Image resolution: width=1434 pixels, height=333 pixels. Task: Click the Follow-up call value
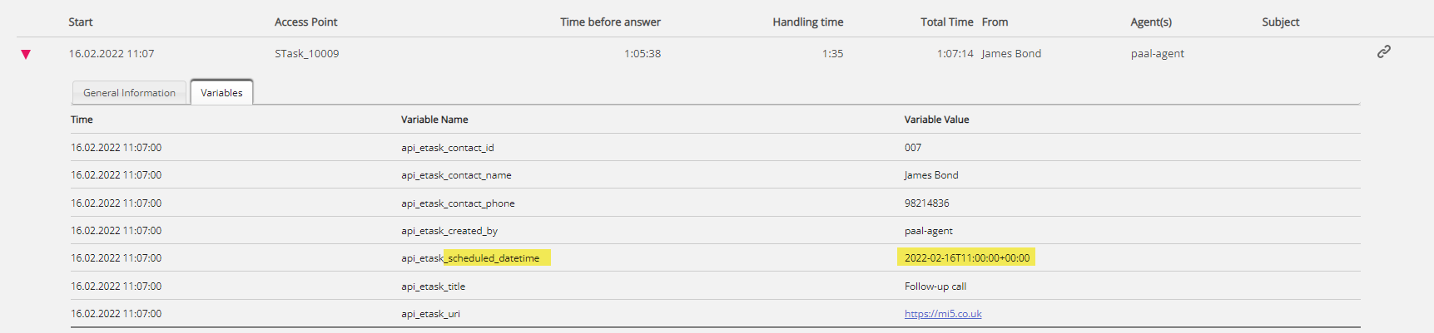[935, 286]
